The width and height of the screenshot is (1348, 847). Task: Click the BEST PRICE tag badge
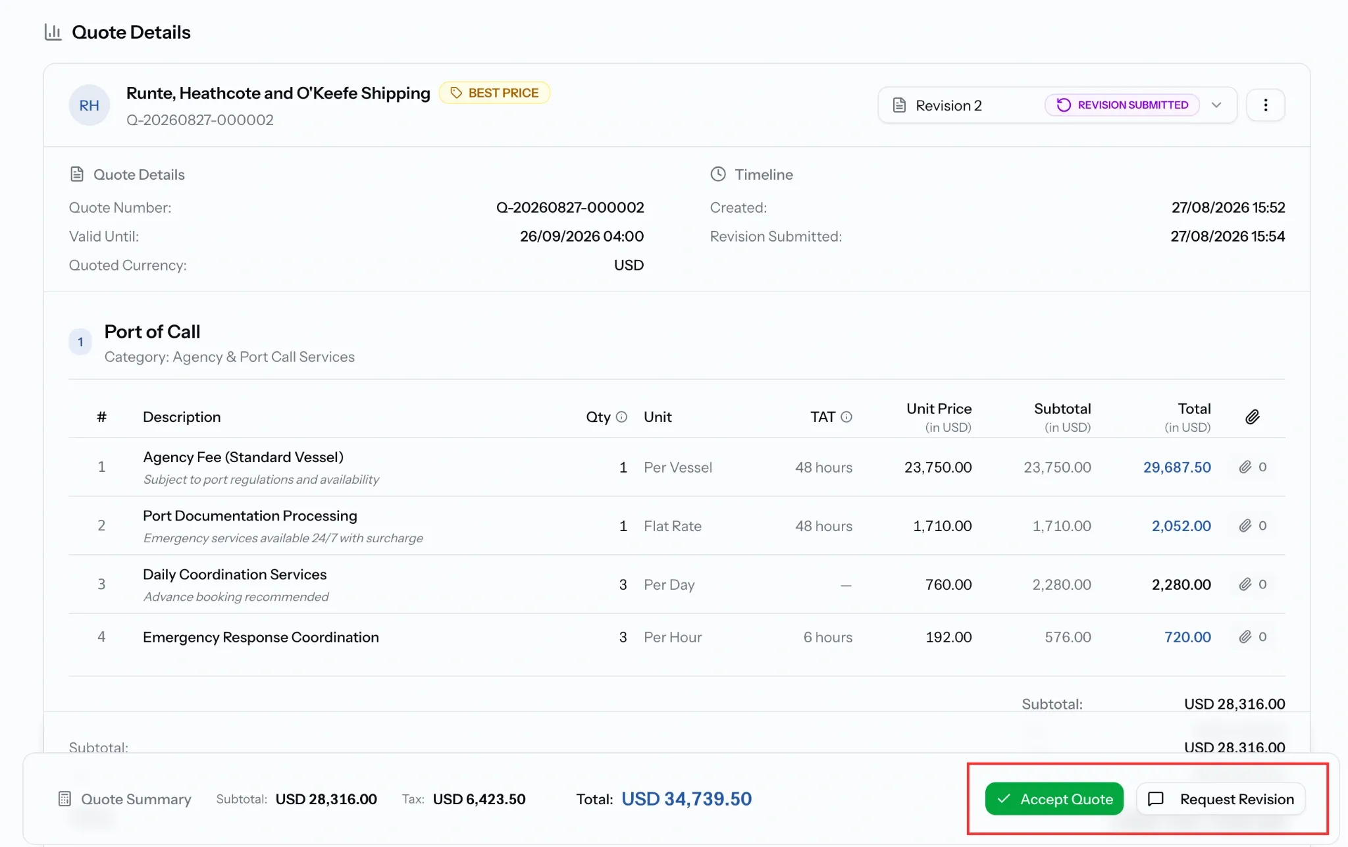click(494, 93)
